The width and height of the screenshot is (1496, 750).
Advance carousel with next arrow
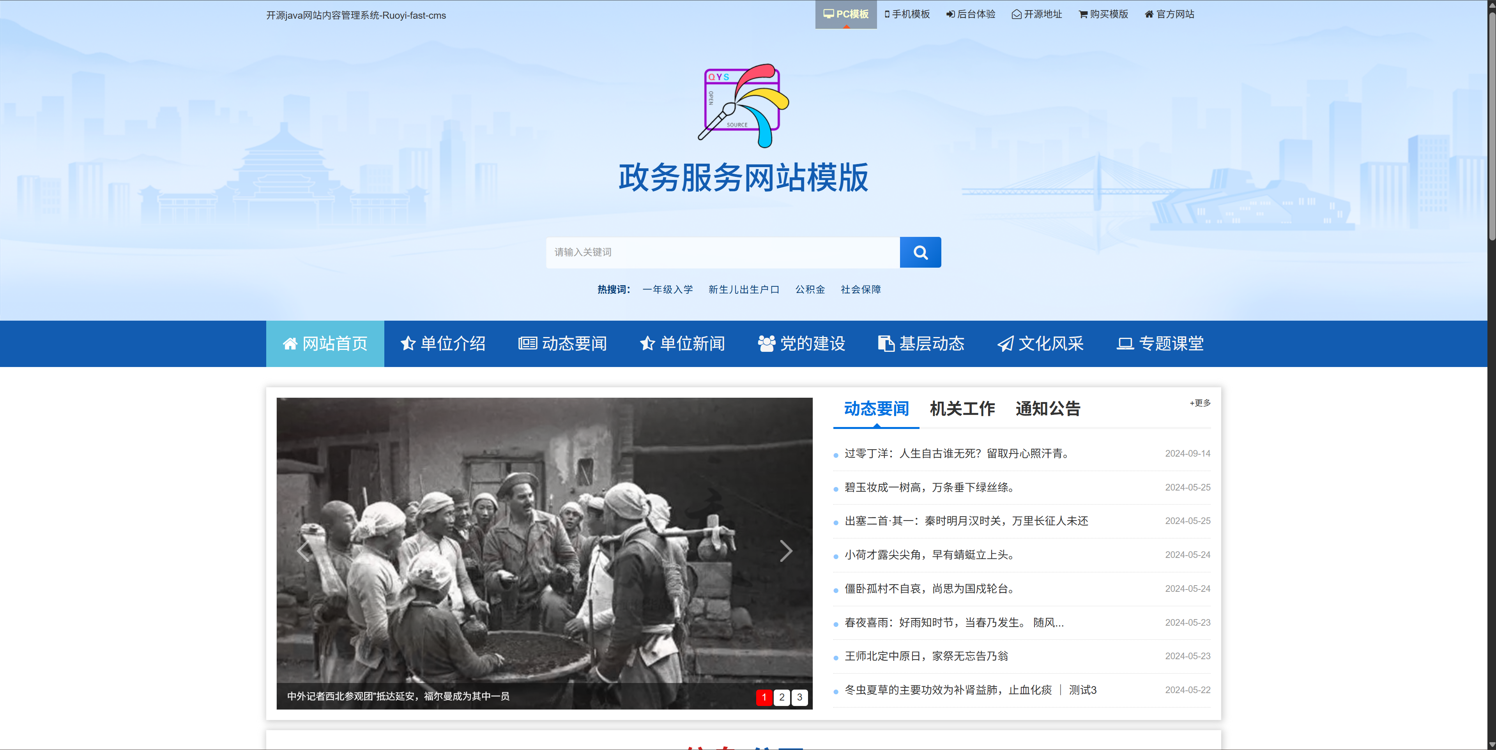tap(786, 551)
